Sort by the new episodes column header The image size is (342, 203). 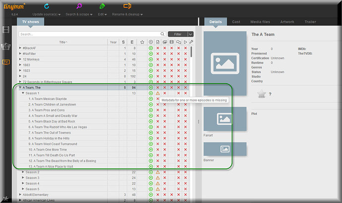click(151, 42)
